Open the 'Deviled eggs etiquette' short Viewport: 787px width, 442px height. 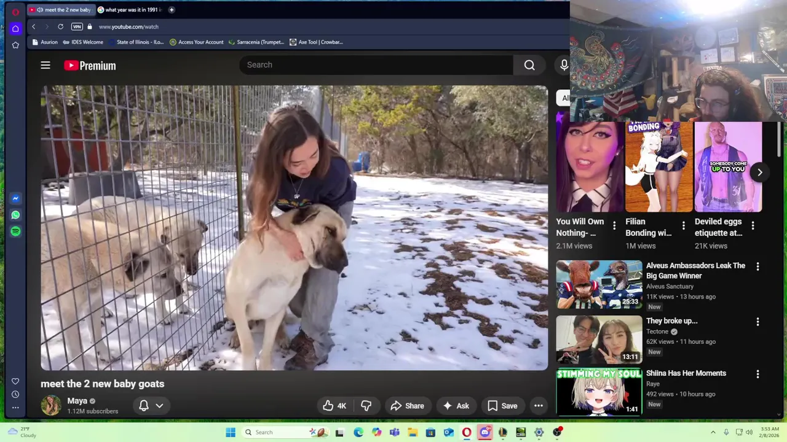[728, 167]
